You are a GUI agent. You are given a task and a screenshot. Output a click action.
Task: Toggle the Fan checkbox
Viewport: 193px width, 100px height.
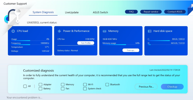63,88
